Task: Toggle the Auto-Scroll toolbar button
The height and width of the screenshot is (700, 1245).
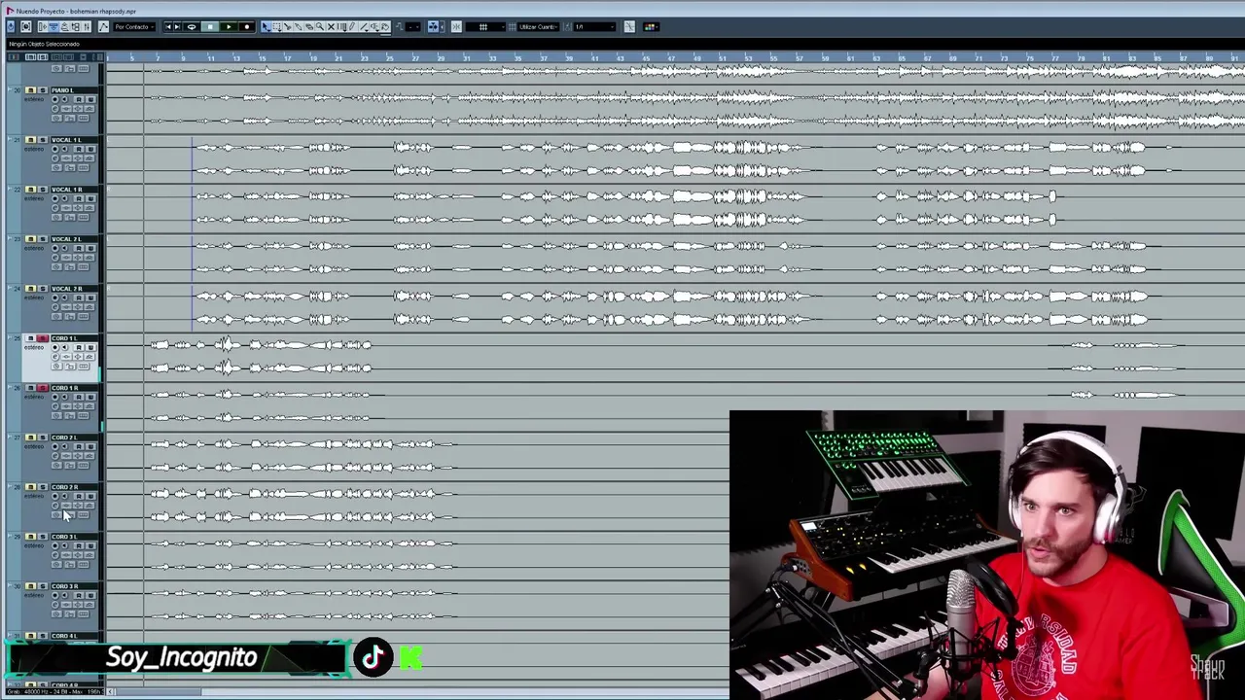Action: pyautogui.click(x=434, y=27)
